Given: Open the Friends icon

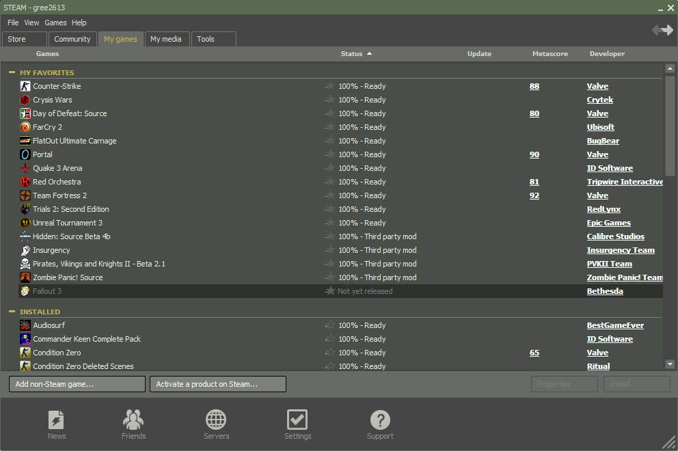Looking at the screenshot, I should coord(133,420).
